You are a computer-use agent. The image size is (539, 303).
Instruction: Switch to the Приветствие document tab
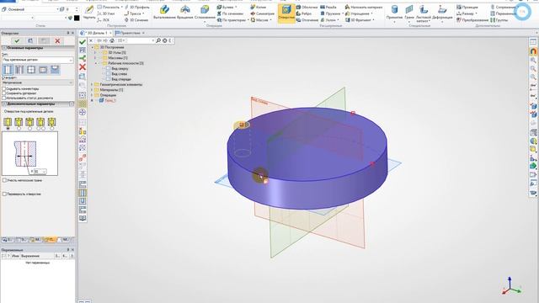click(130, 33)
